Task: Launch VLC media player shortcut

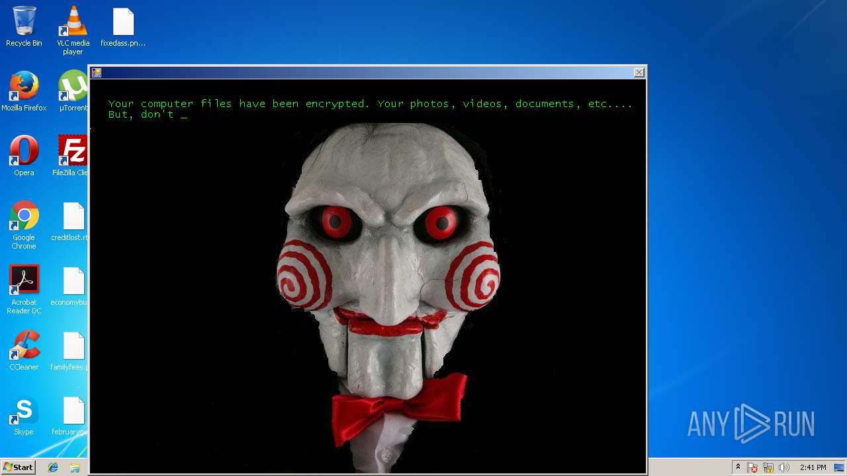Action: (x=73, y=30)
